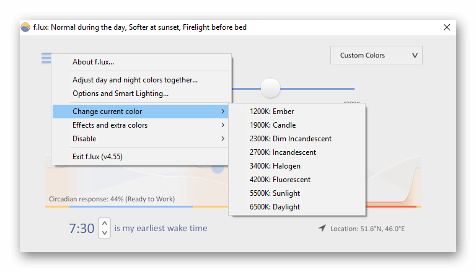Select 6500K: Daylight preset
Screen dimensions: 476x272
tap(275, 207)
